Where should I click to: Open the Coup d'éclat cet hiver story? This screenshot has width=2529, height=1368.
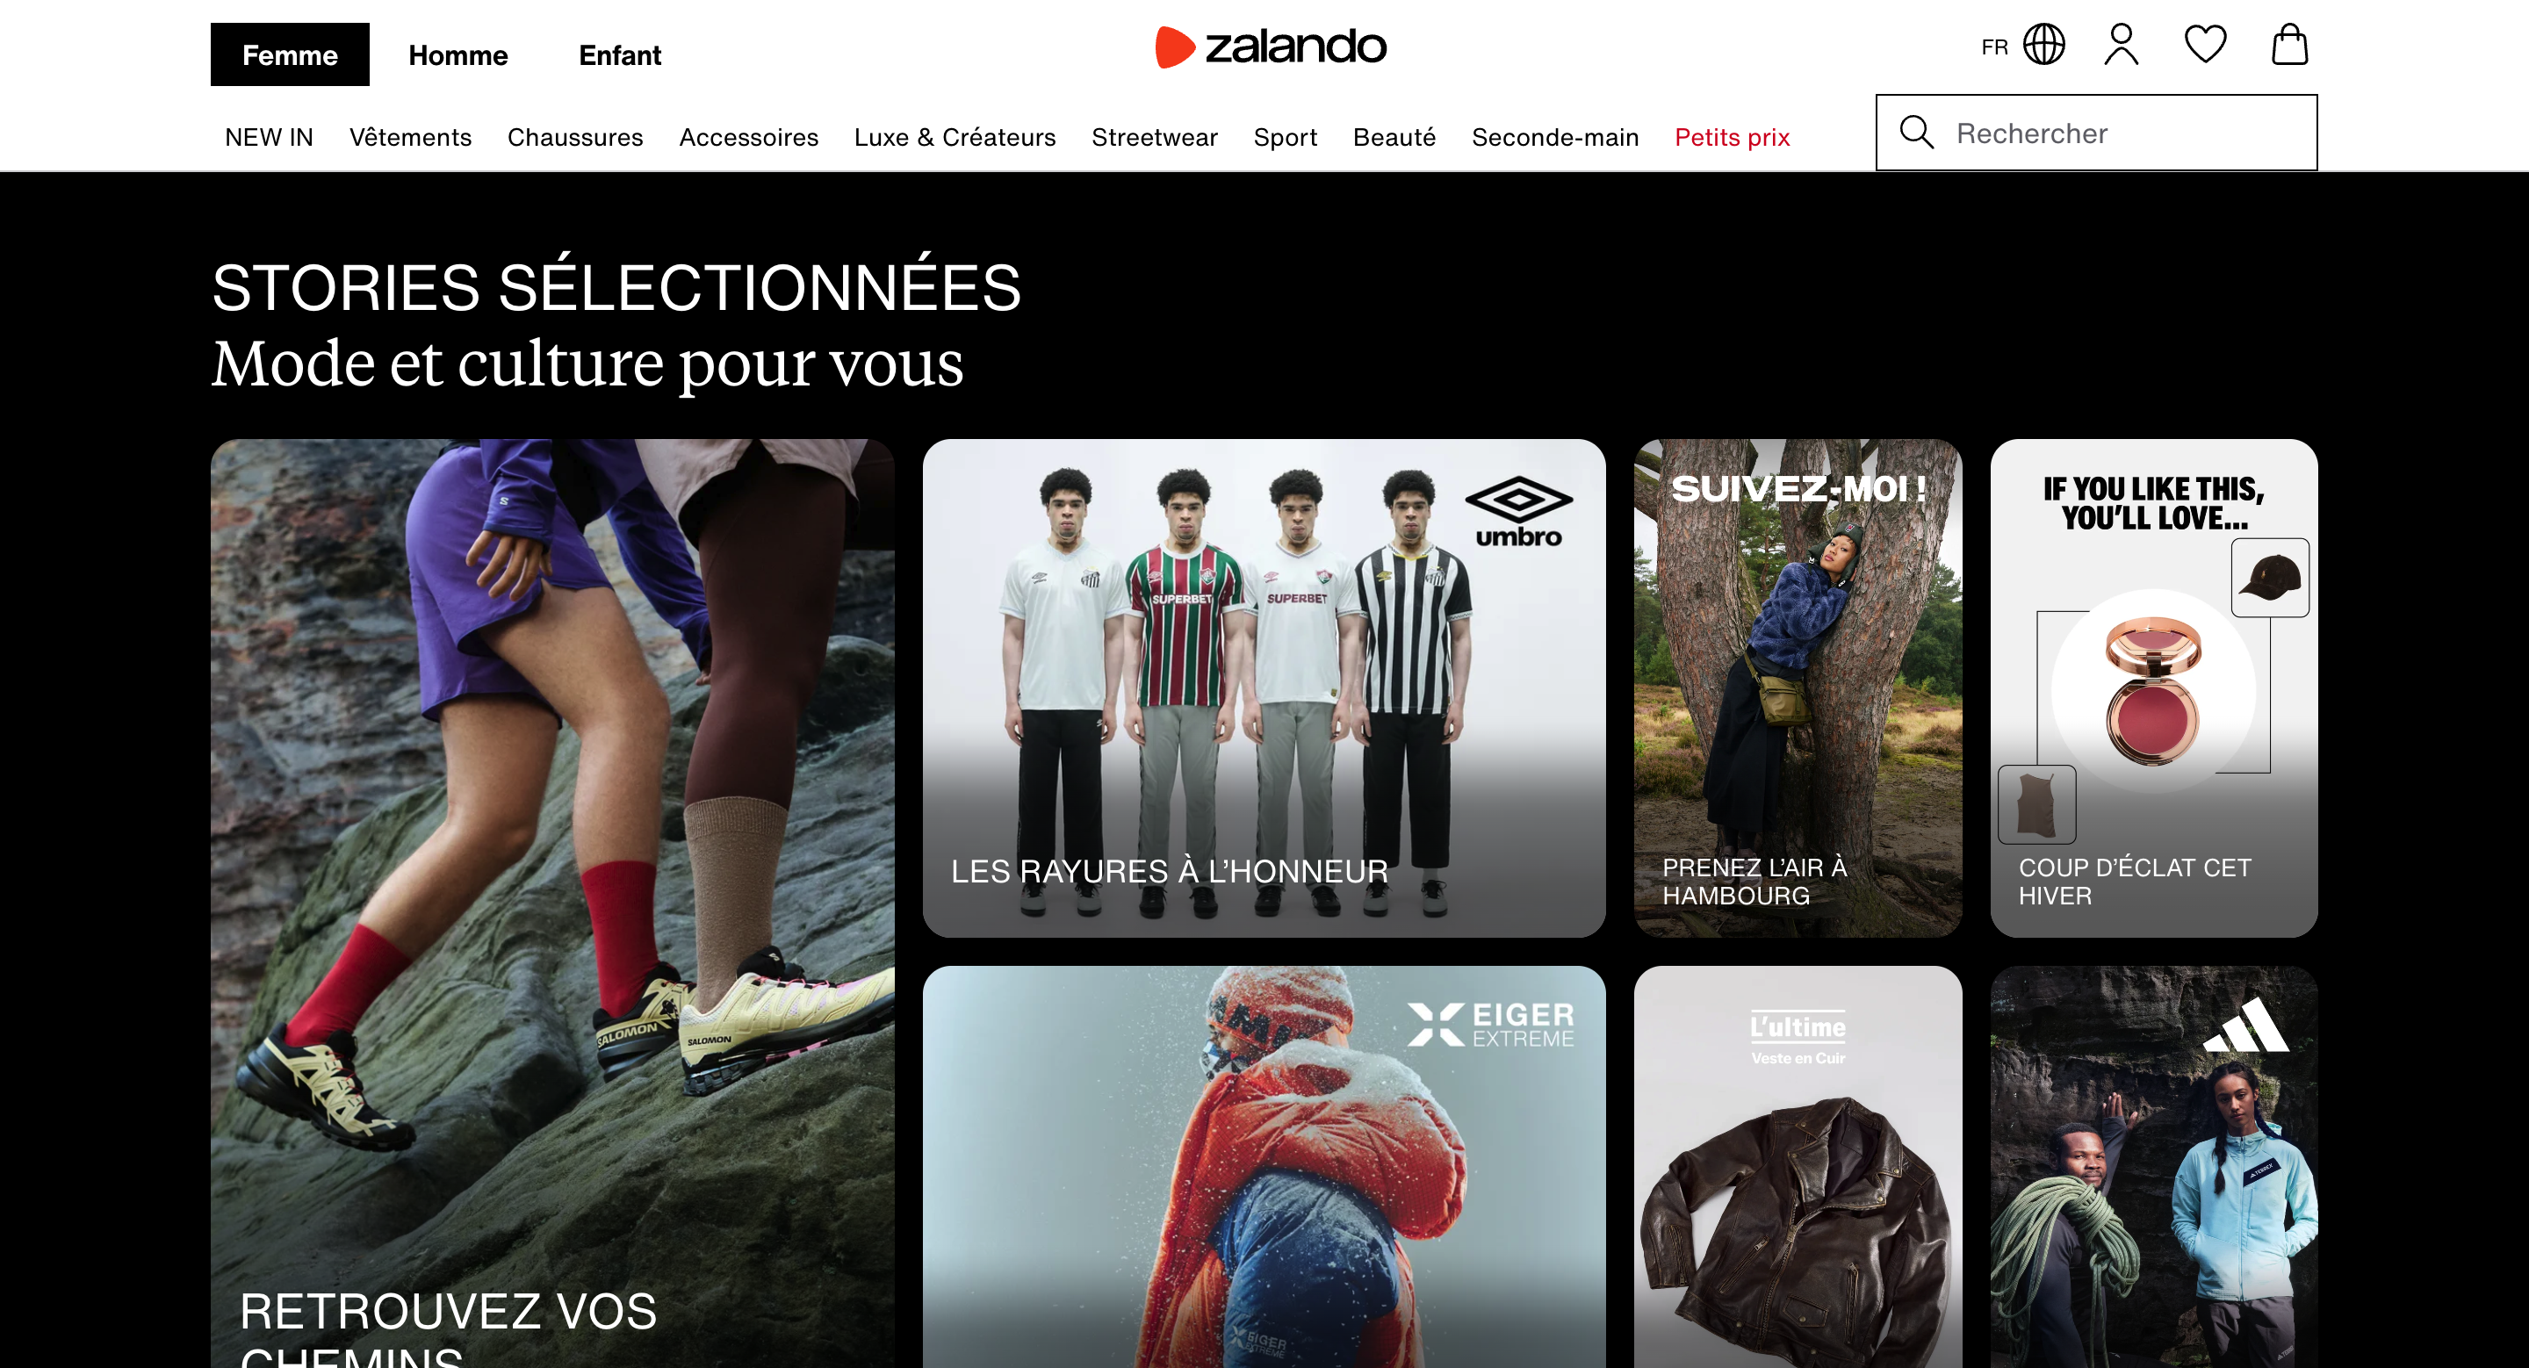tap(2154, 688)
